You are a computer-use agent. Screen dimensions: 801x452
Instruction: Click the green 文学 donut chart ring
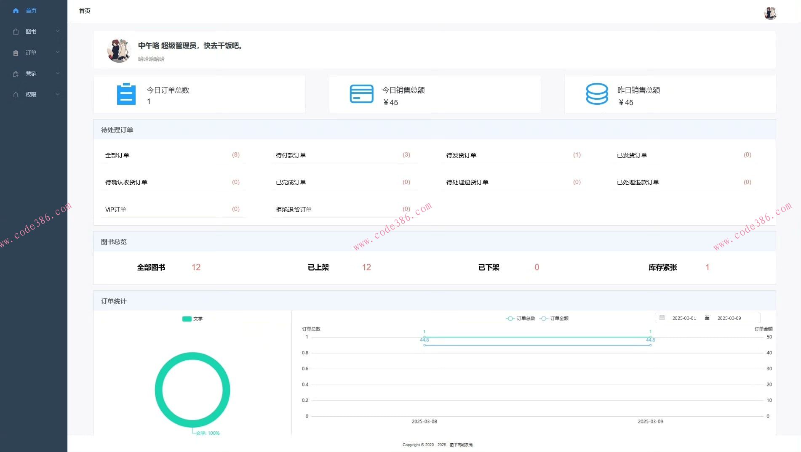[x=159, y=390]
